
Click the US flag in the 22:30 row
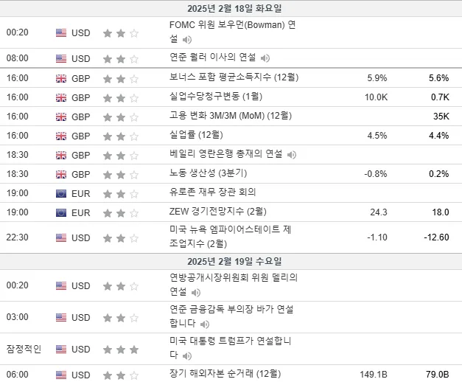[61, 237]
